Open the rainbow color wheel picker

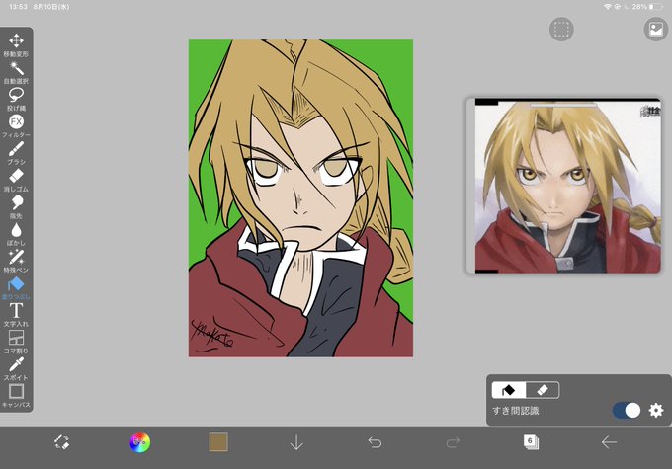pos(139,442)
